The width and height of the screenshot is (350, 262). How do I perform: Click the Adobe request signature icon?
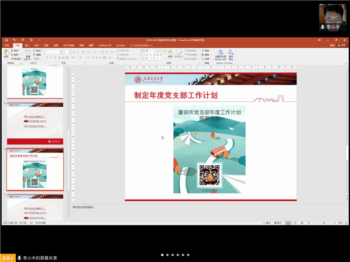point(231,54)
